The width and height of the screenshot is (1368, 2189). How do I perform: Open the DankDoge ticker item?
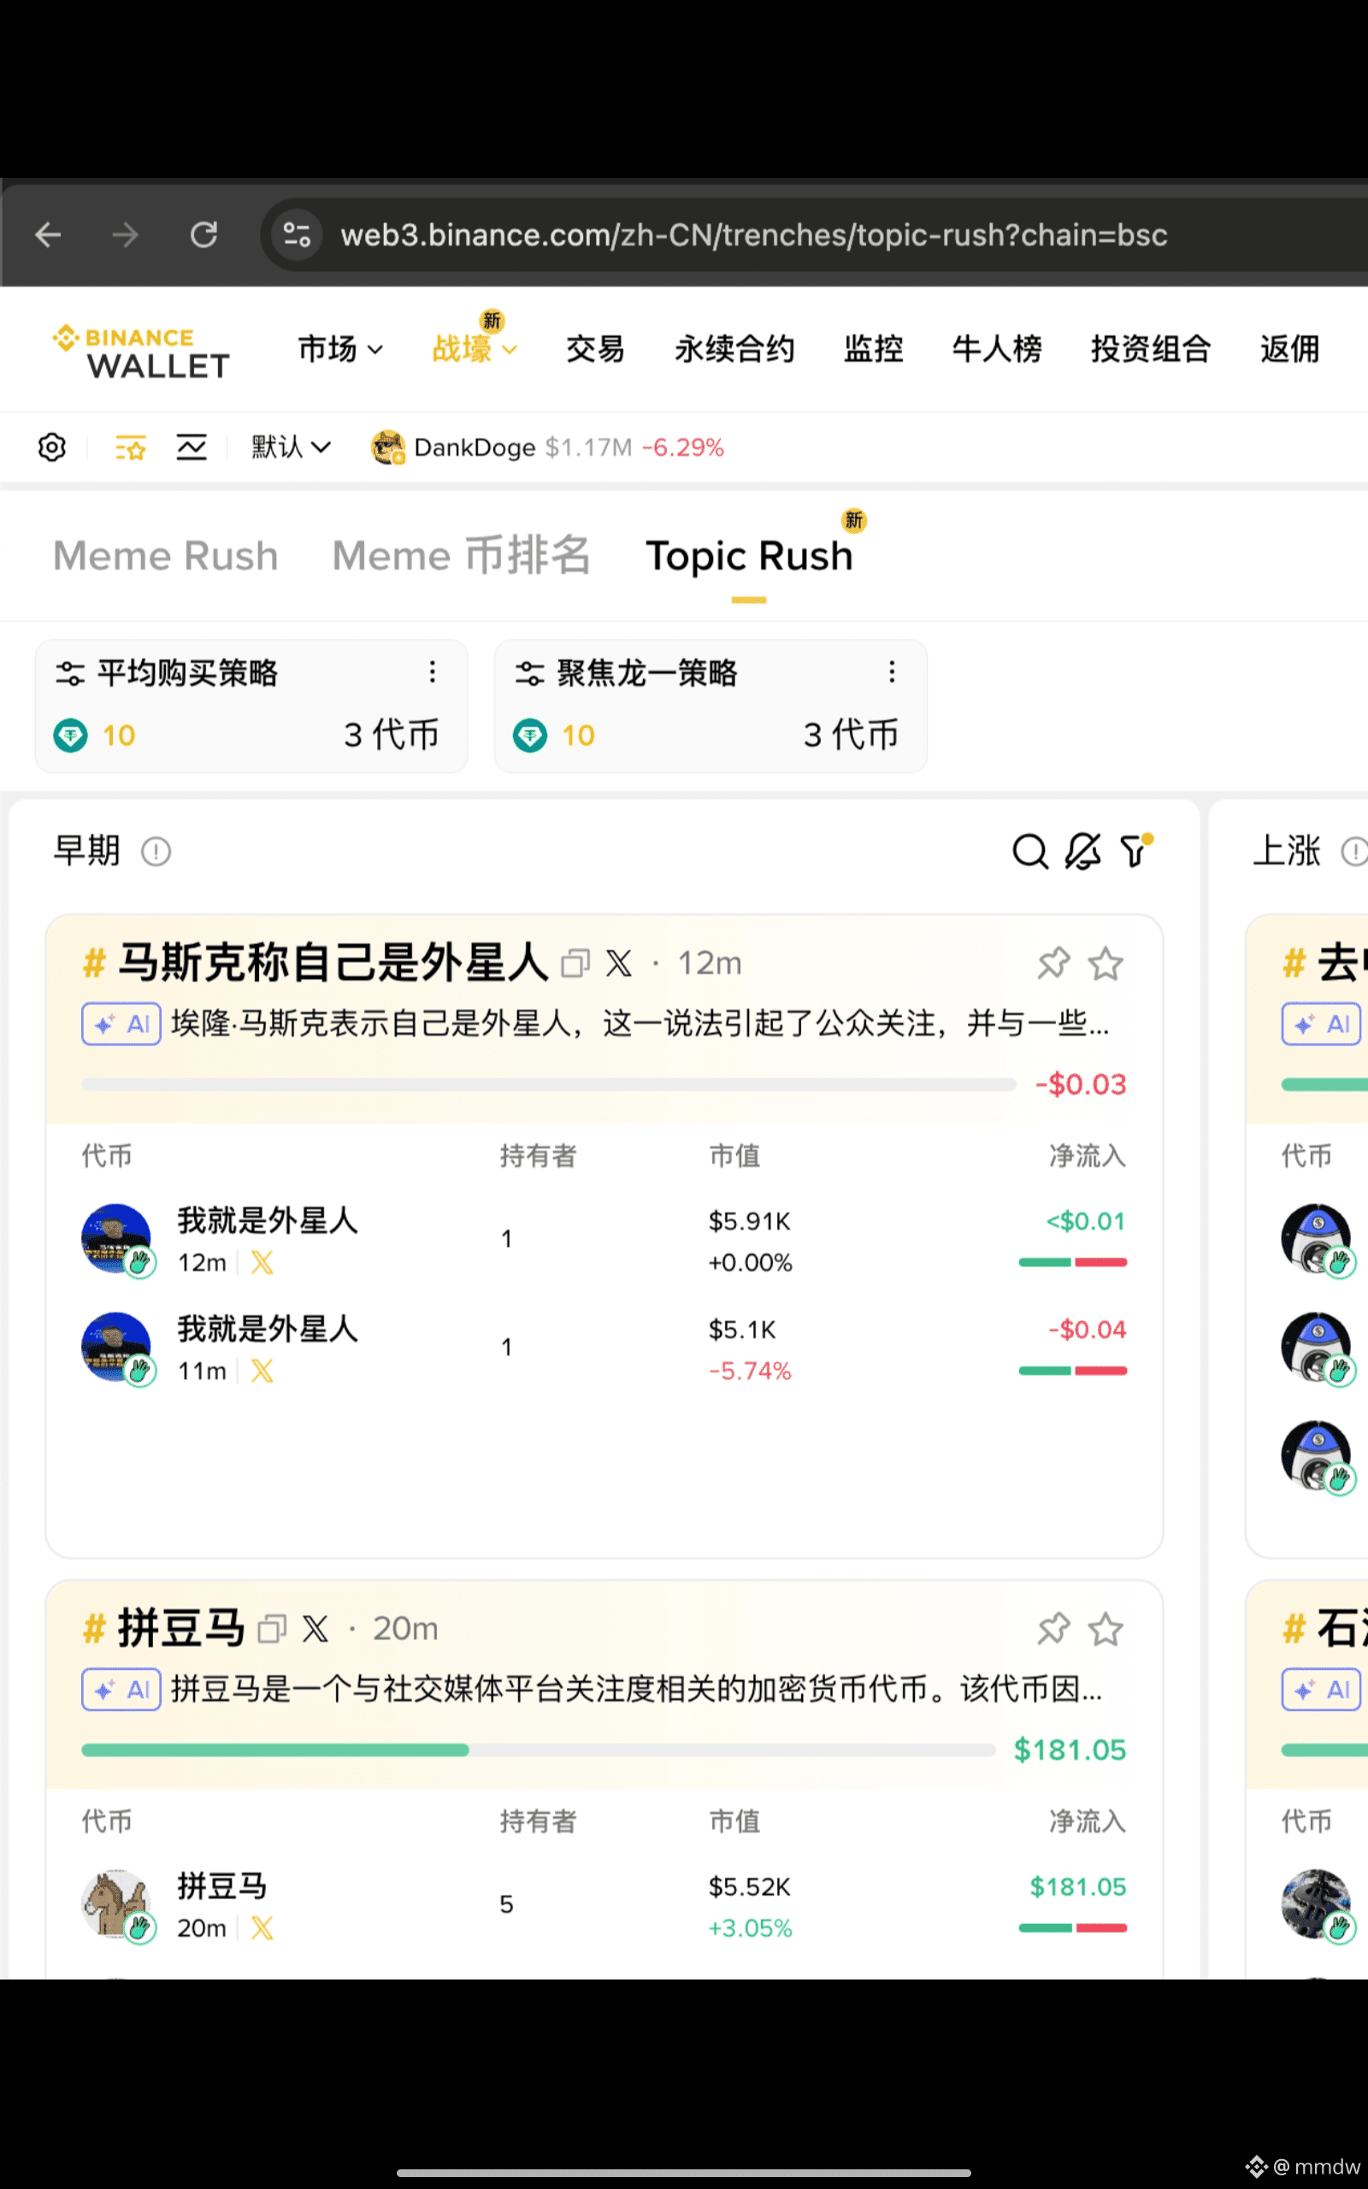click(x=547, y=447)
